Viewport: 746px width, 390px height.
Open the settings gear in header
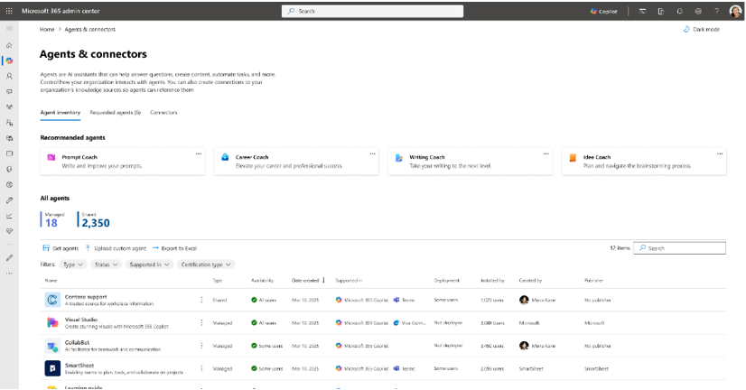pyautogui.click(x=698, y=11)
